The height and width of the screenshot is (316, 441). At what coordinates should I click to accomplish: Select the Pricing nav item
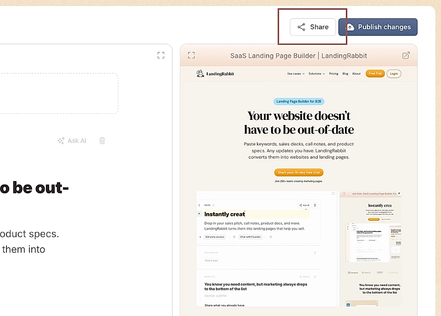[x=334, y=73]
